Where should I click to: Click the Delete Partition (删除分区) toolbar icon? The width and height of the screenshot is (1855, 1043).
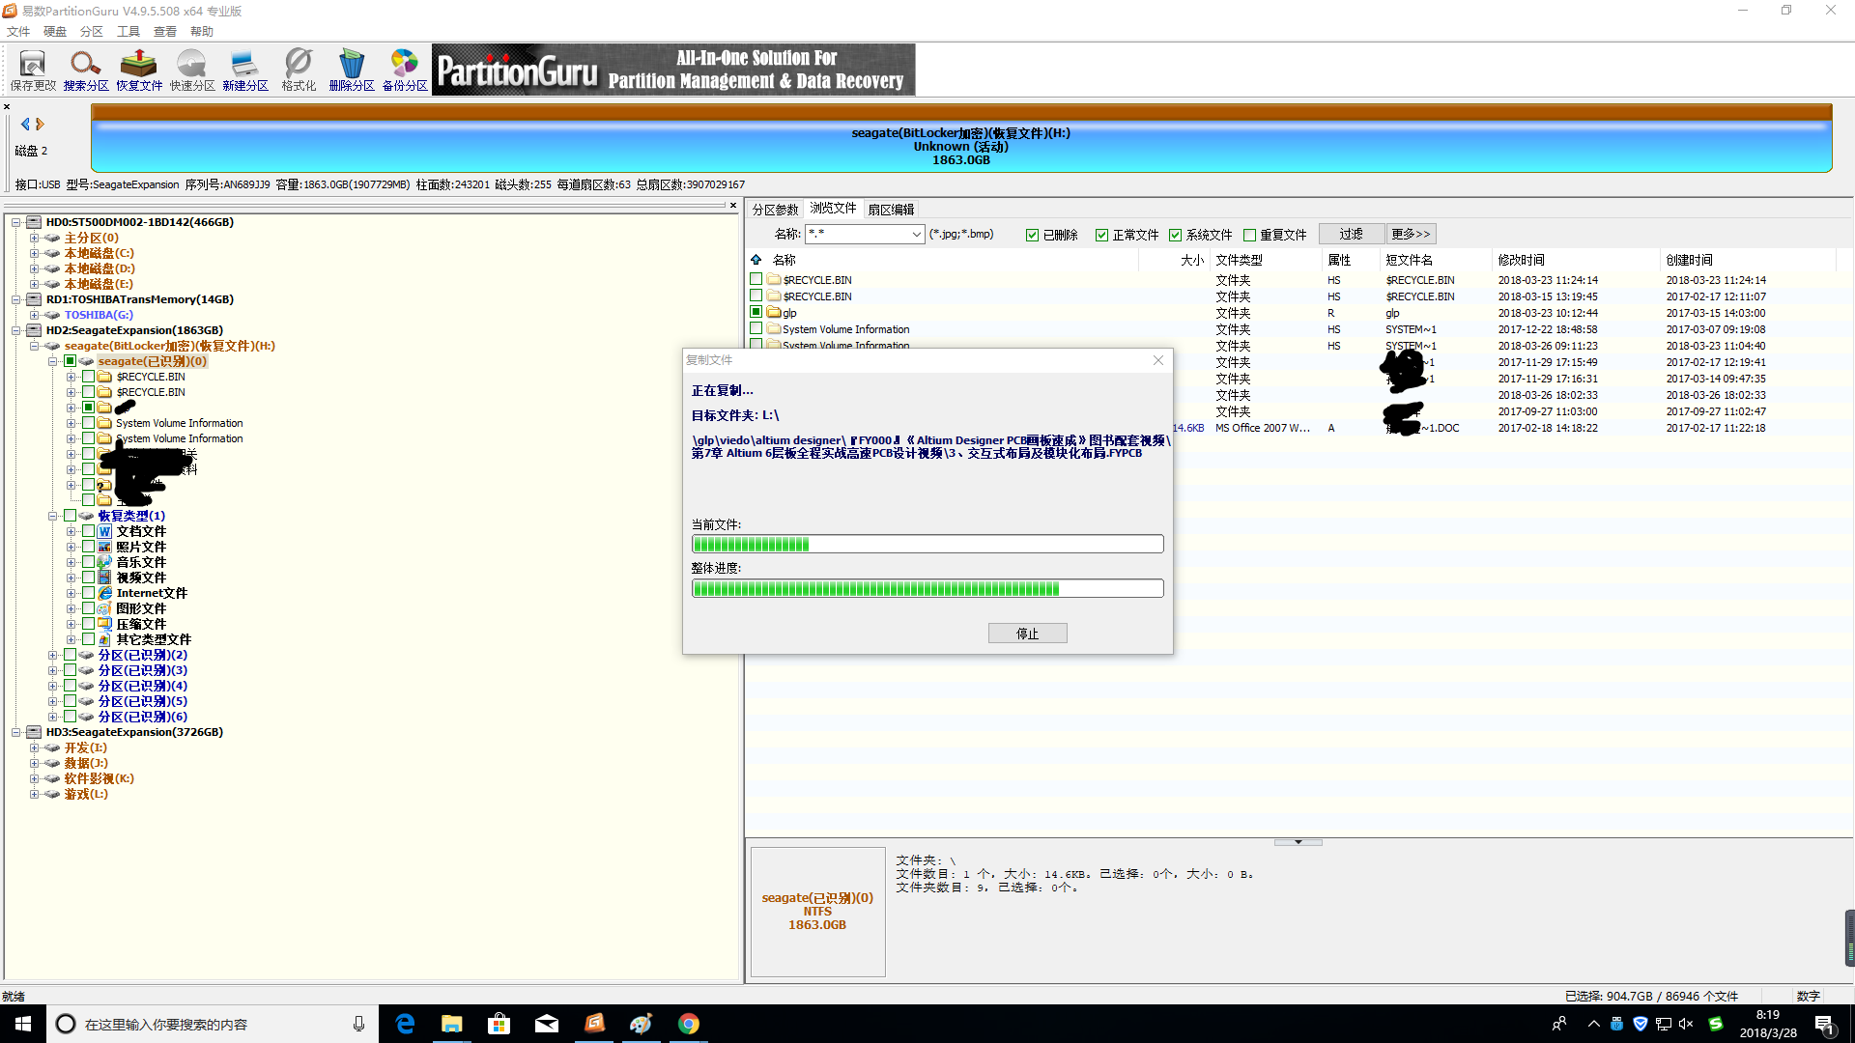pyautogui.click(x=352, y=70)
